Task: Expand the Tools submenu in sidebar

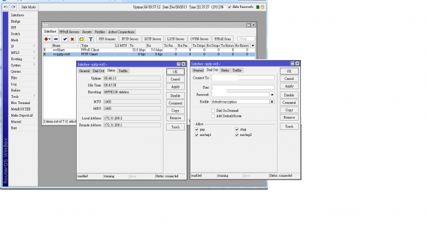Action: 34,96
